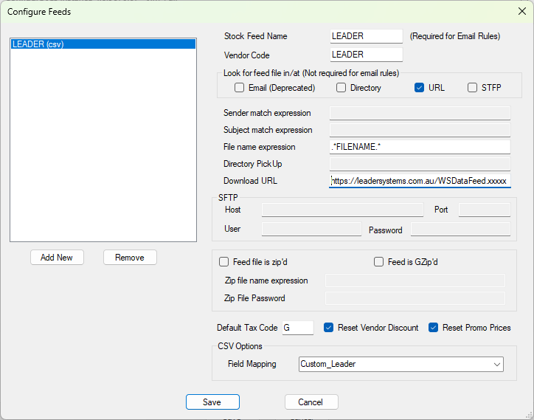The image size is (534, 420).
Task: Click the Remove button
Action: tap(130, 258)
